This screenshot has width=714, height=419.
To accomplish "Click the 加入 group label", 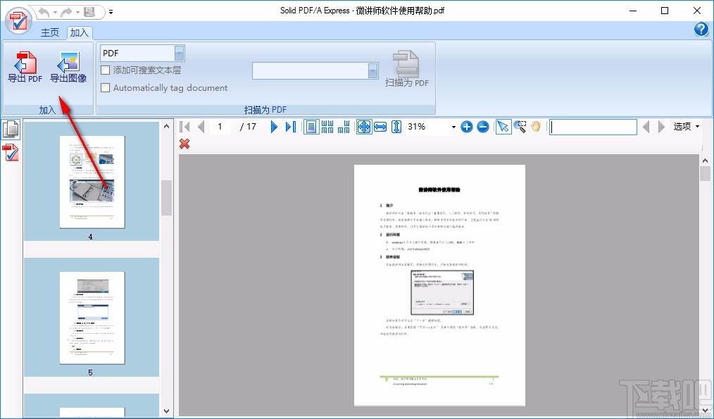I will 47,110.
